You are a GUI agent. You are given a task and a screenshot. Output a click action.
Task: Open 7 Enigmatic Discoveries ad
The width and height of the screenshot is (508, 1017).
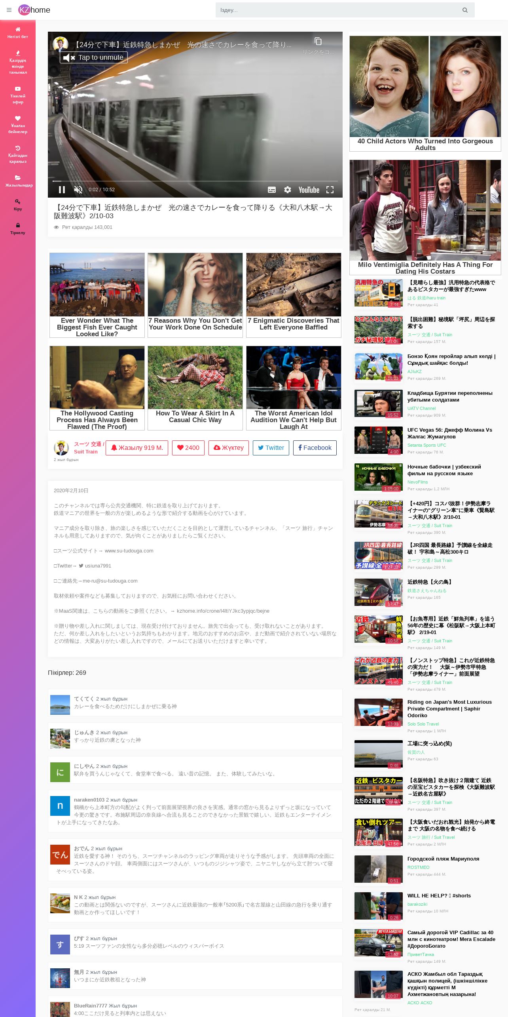[x=294, y=295]
